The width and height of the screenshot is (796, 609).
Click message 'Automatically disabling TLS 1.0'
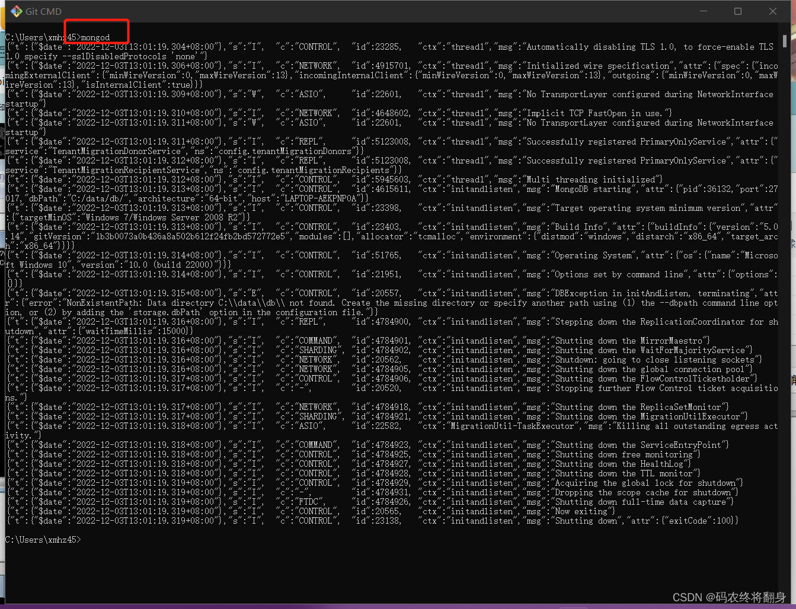click(x=601, y=47)
